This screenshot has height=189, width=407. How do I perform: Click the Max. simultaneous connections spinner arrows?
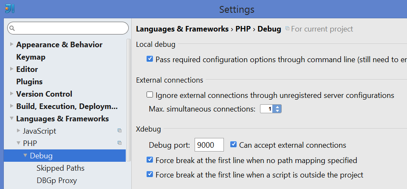(277, 109)
